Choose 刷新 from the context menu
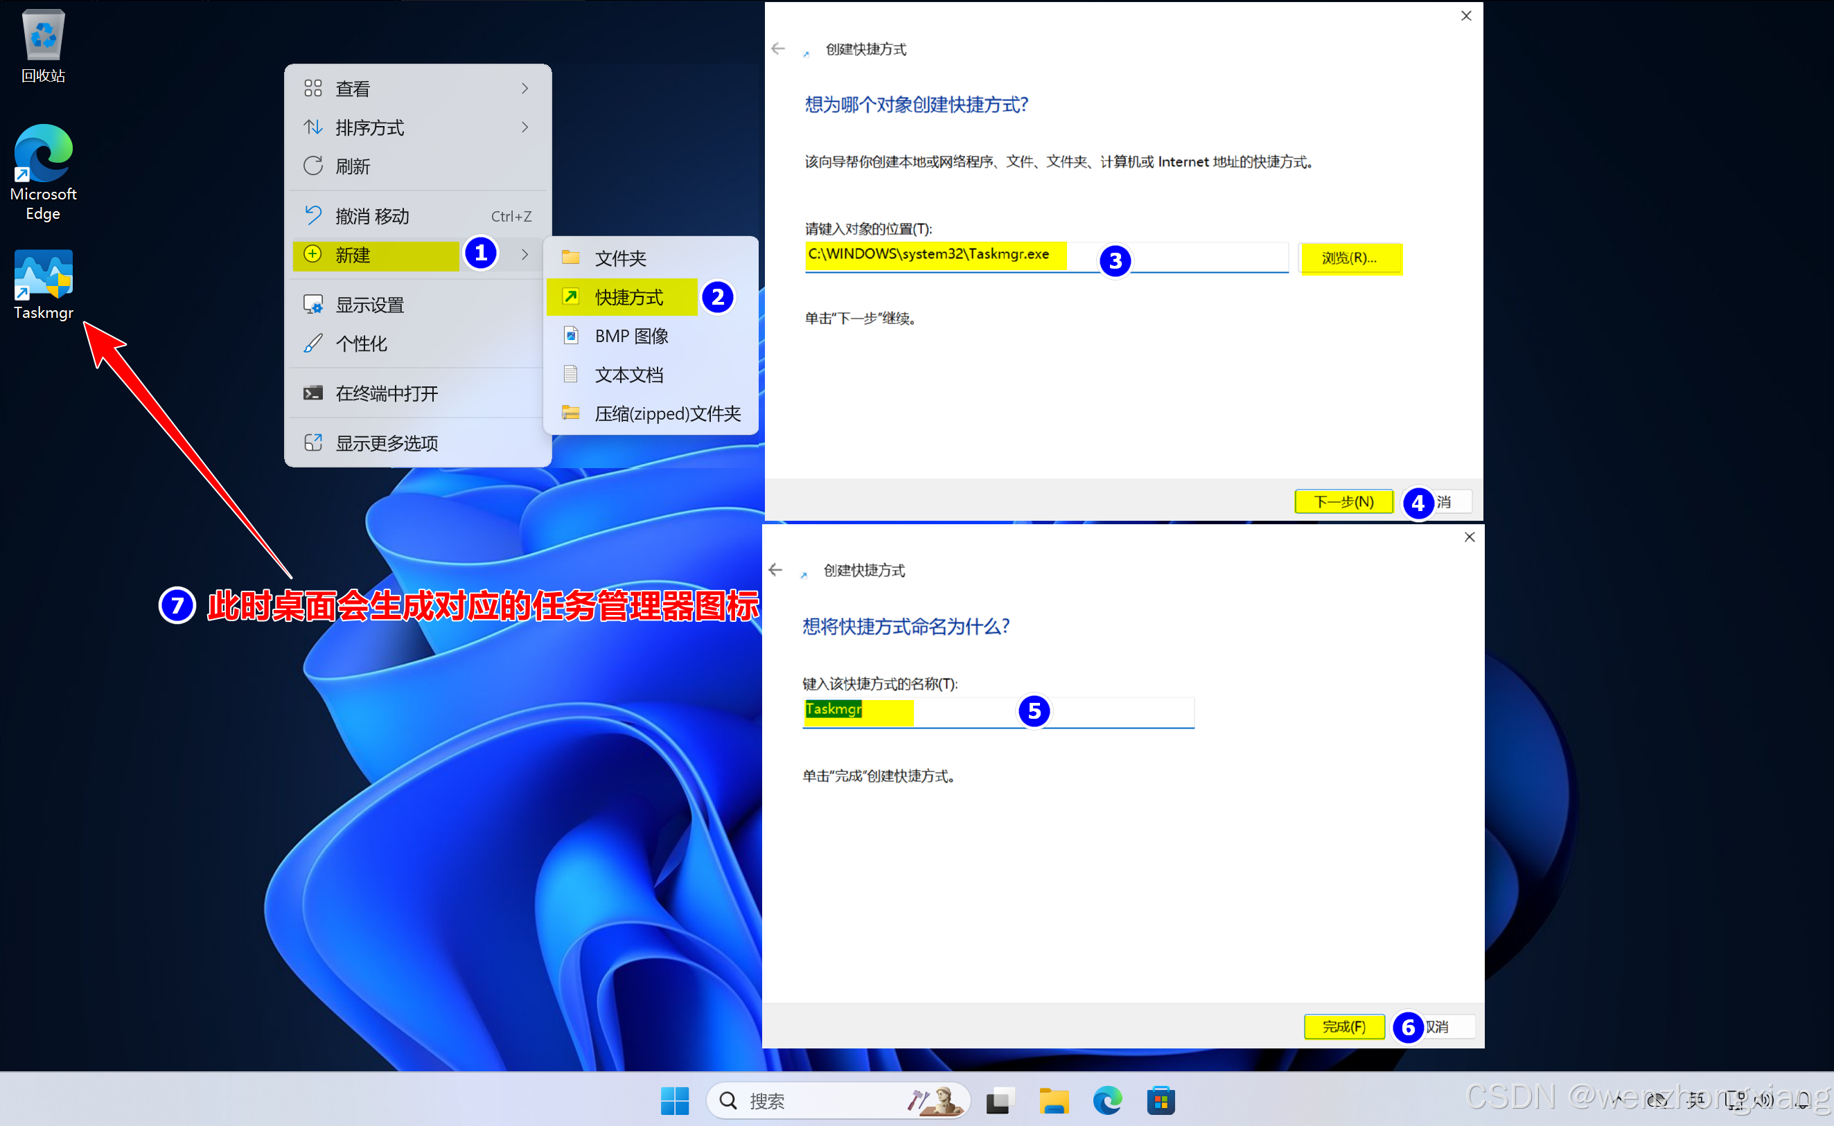This screenshot has height=1126, width=1834. 353,166
